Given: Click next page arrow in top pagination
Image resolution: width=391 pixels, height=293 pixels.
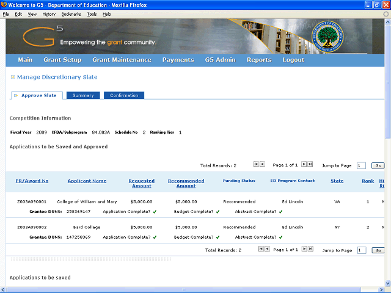Looking at the screenshot, I should tap(304, 165).
